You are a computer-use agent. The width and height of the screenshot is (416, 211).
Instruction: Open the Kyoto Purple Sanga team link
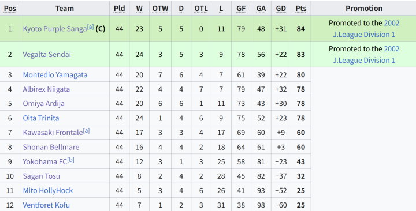point(55,29)
